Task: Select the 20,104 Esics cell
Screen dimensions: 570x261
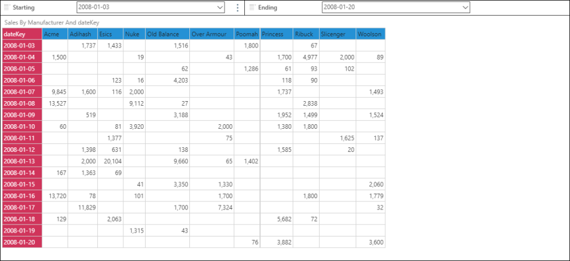Action: point(111,161)
